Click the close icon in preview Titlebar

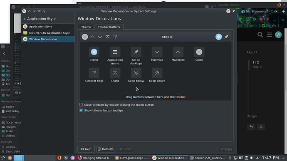(85, 37)
